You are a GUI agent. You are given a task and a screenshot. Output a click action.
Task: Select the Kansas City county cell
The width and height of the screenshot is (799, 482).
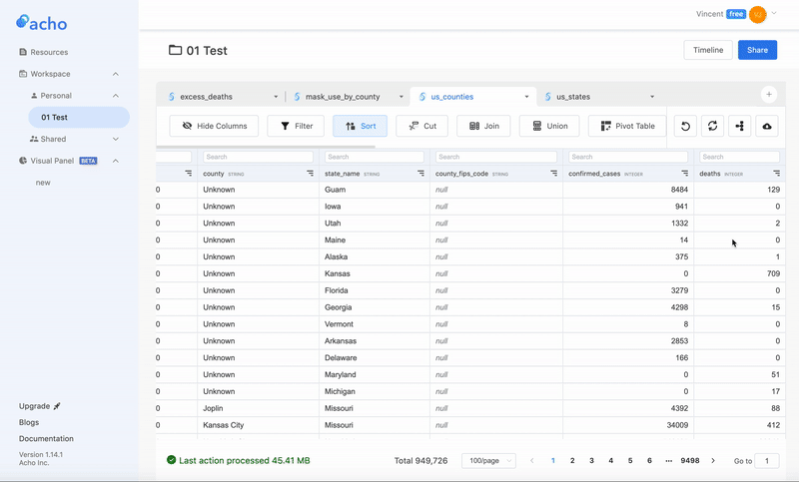point(258,425)
